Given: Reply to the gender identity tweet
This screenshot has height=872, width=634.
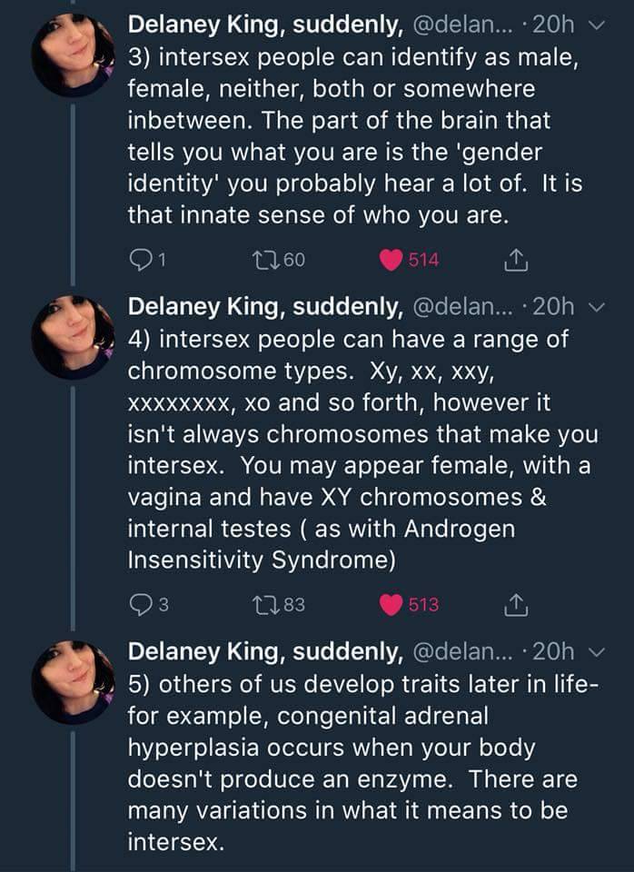Looking at the screenshot, I should [x=140, y=261].
